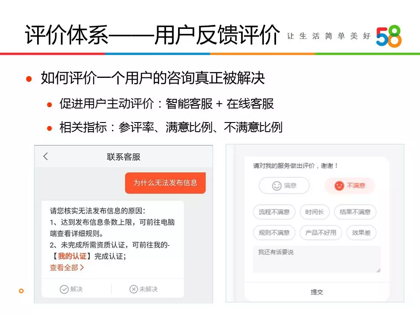Click the 提交 submit button
Viewport: 420px width, 315px height.
(317, 292)
